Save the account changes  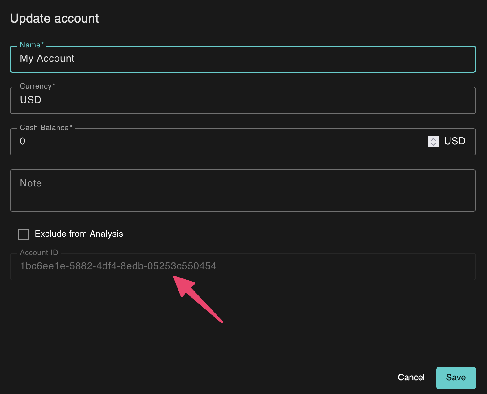456,378
